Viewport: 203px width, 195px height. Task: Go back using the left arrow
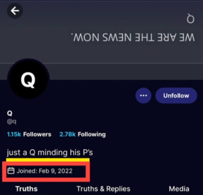[x=15, y=11]
